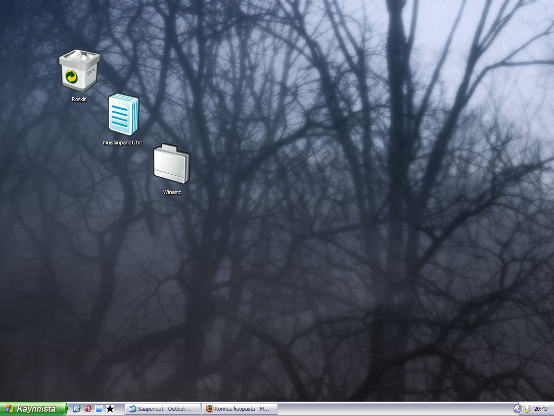554x416 pixels.
Task: Select the Roskis recycle bin icon
Action: [x=79, y=71]
